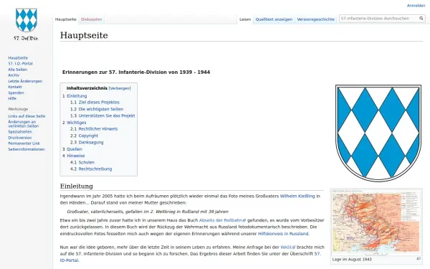Open the WASt external link
This screenshot has width=430, height=269.
click(287, 247)
